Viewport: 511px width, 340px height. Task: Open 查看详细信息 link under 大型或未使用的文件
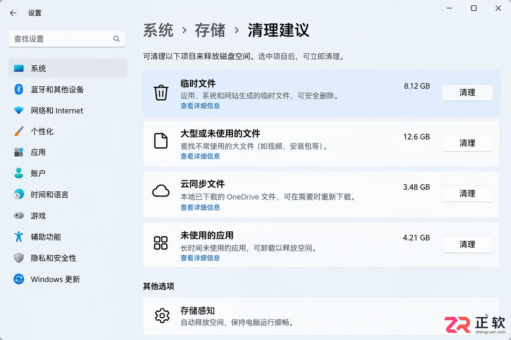point(200,156)
